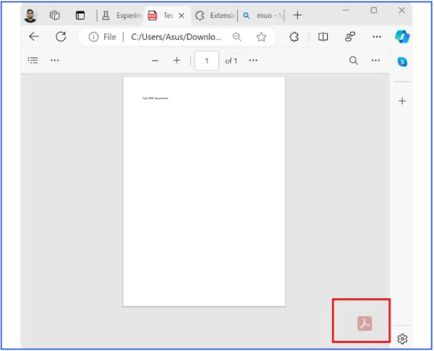Image resolution: width=434 pixels, height=351 pixels.
Task: Switch to the Extensions tab
Action: tap(216, 15)
